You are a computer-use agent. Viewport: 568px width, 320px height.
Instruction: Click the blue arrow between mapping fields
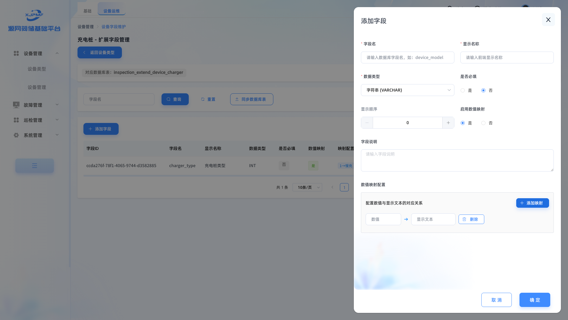[x=406, y=219]
